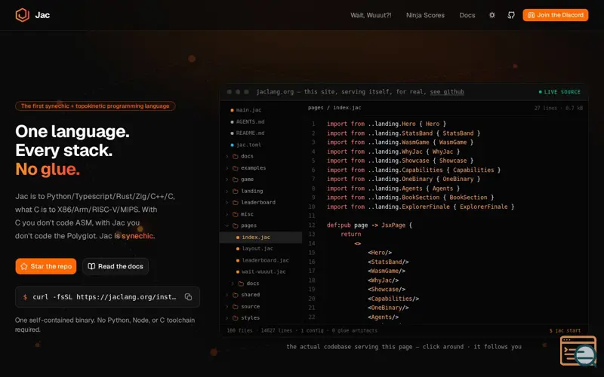Click the Discord icon in Join button
This screenshot has width=604, height=377.
pyautogui.click(x=531, y=15)
